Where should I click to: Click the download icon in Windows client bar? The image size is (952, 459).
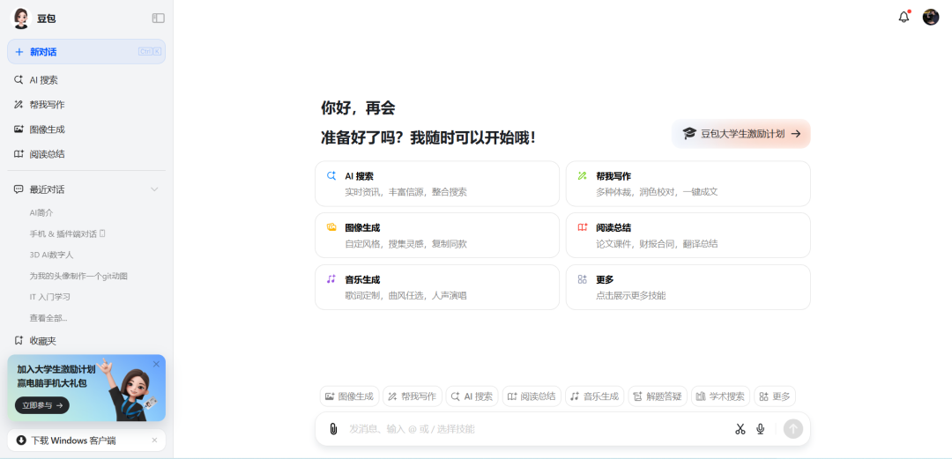click(21, 440)
